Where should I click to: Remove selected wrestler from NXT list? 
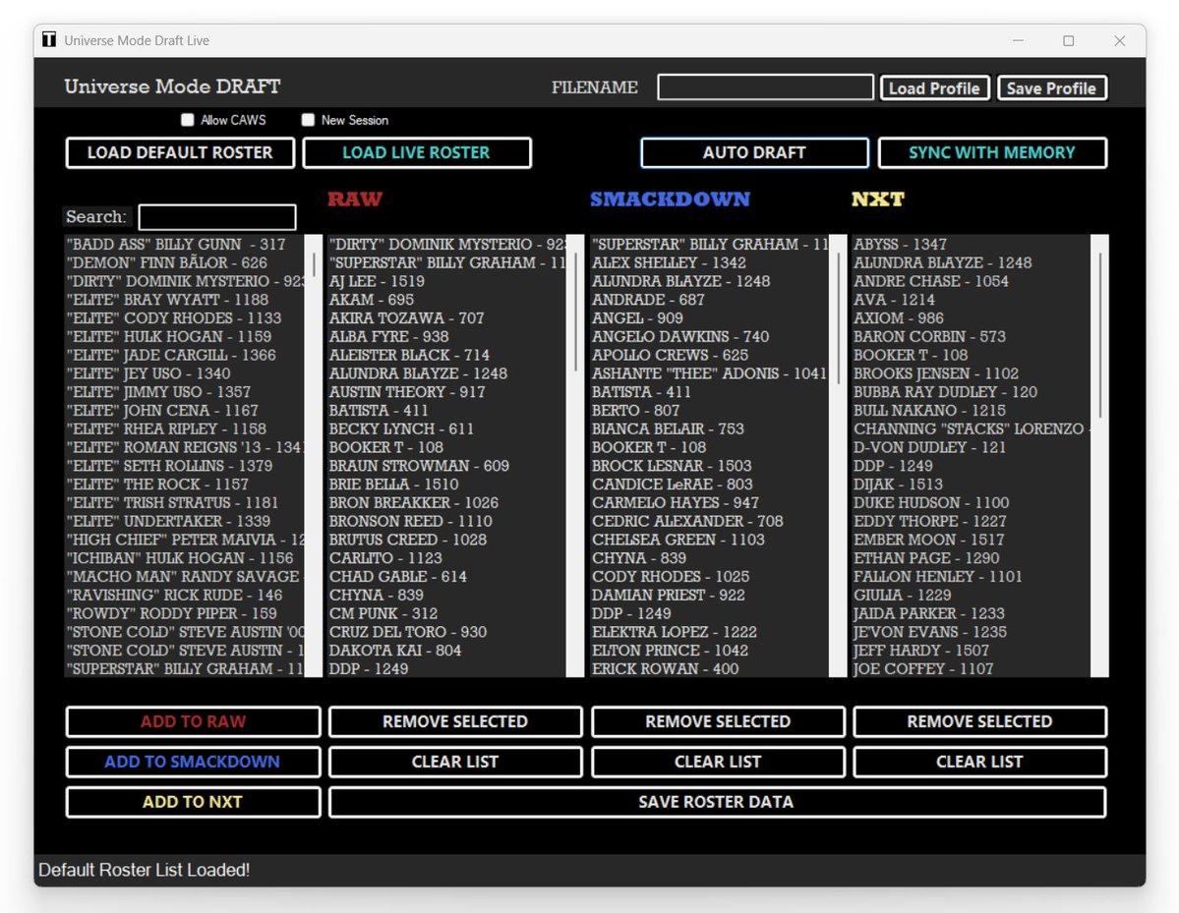coord(979,721)
